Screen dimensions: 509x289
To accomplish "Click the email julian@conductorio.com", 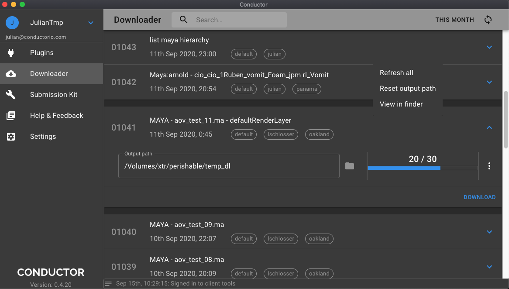I will coord(36,37).
